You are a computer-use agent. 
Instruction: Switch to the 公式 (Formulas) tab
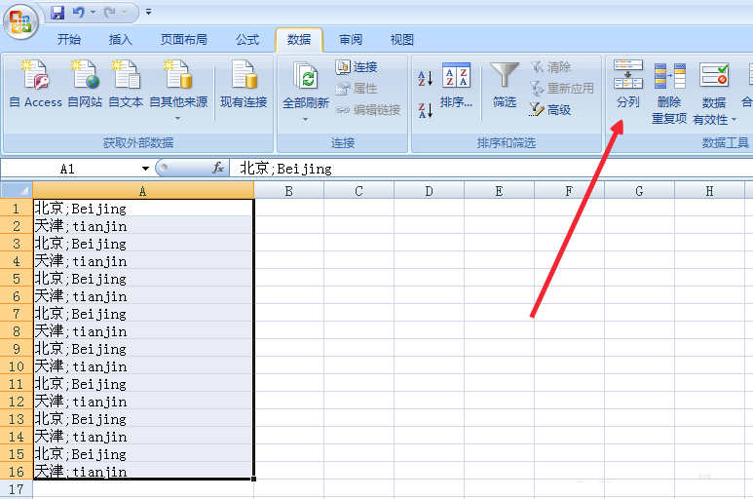point(247,40)
